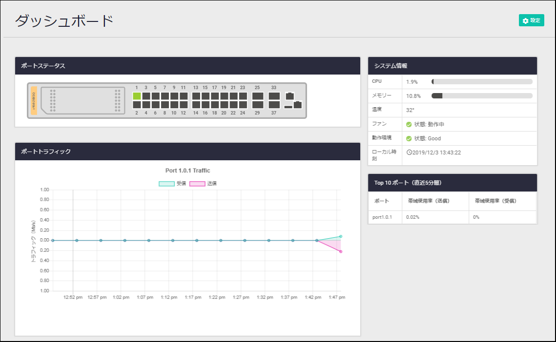Click port 37 on the switch diagram

[x=274, y=105]
